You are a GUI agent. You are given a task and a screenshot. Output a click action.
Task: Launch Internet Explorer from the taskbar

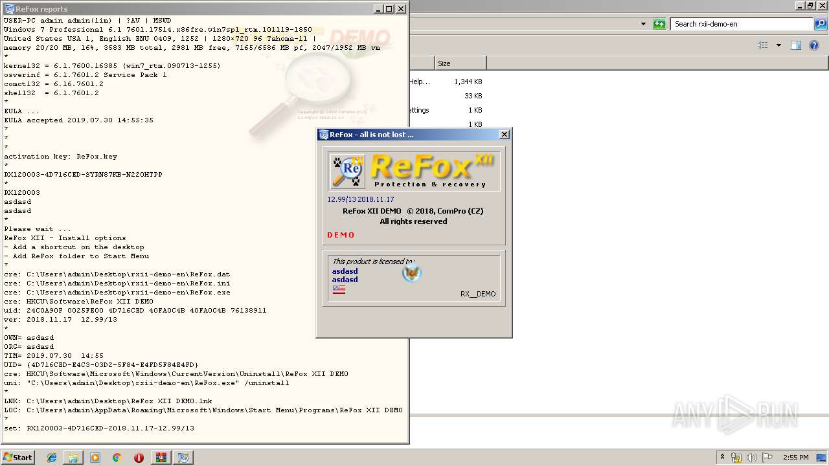tap(52, 458)
